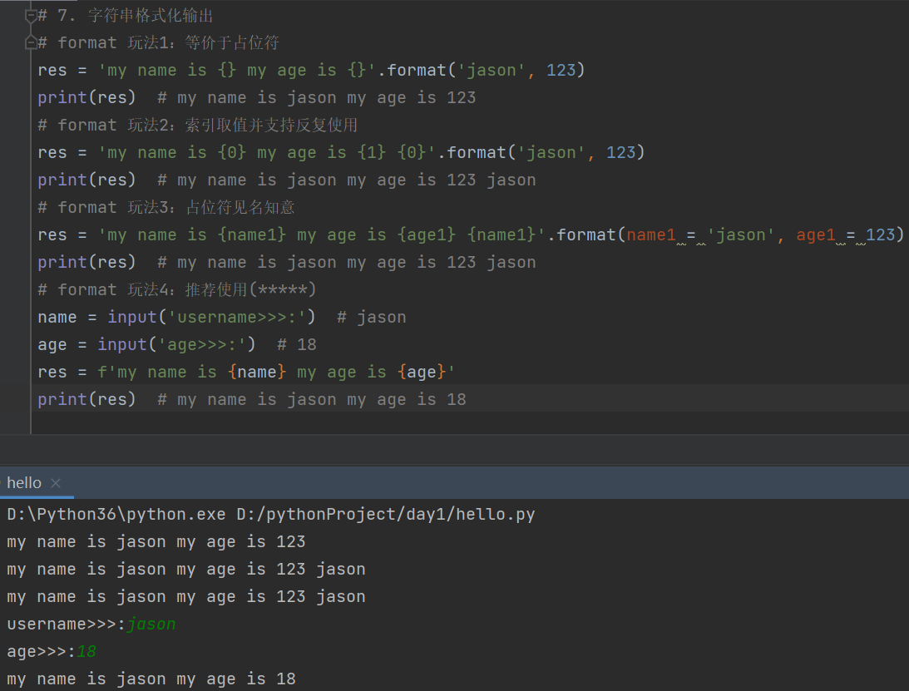This screenshot has width=909, height=691.
Task: Click final console output 'my name is jason my age is 18'
Action: [x=151, y=679]
